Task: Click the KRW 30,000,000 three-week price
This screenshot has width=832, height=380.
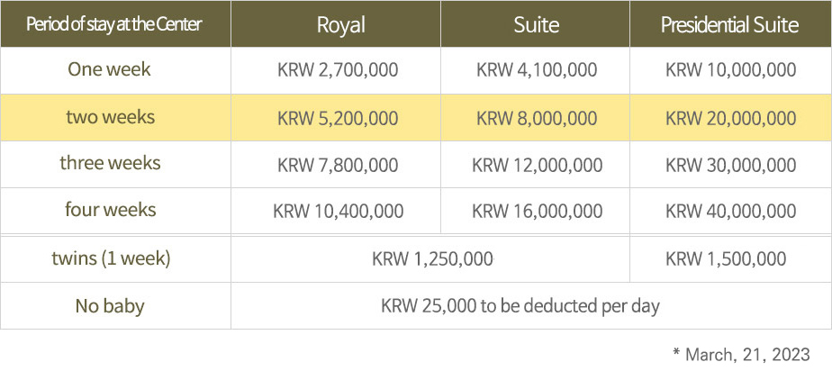Action: (x=730, y=165)
